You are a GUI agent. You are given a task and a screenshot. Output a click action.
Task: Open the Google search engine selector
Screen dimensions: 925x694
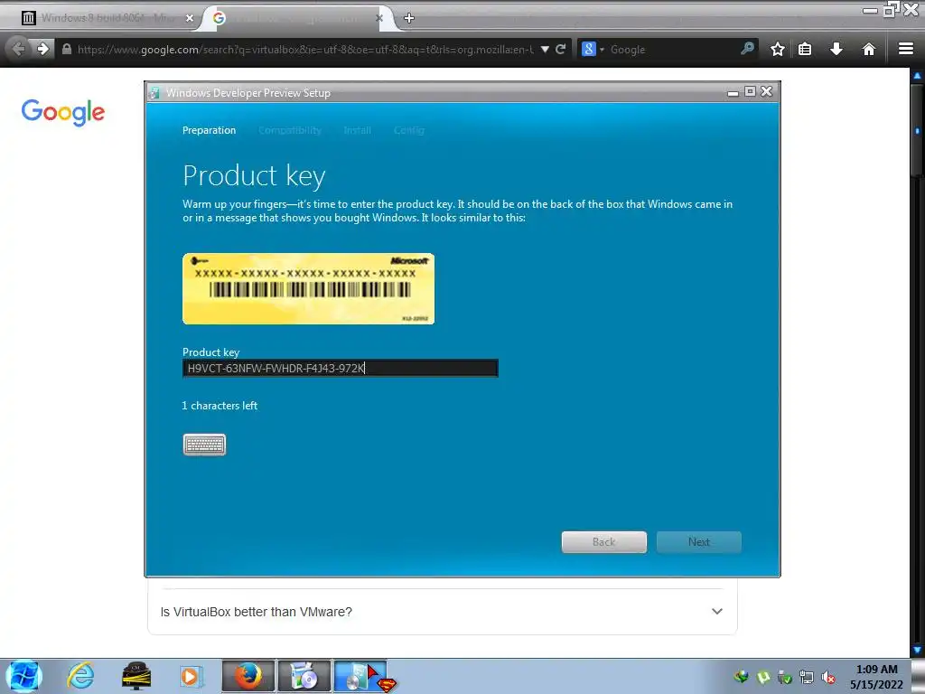click(x=592, y=49)
